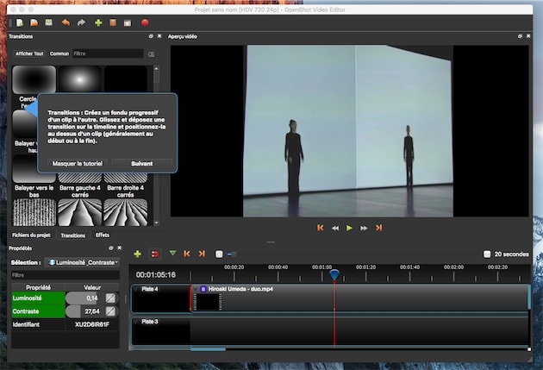
Task: Import files with the green plus toolbar icon
Action: coord(98,23)
